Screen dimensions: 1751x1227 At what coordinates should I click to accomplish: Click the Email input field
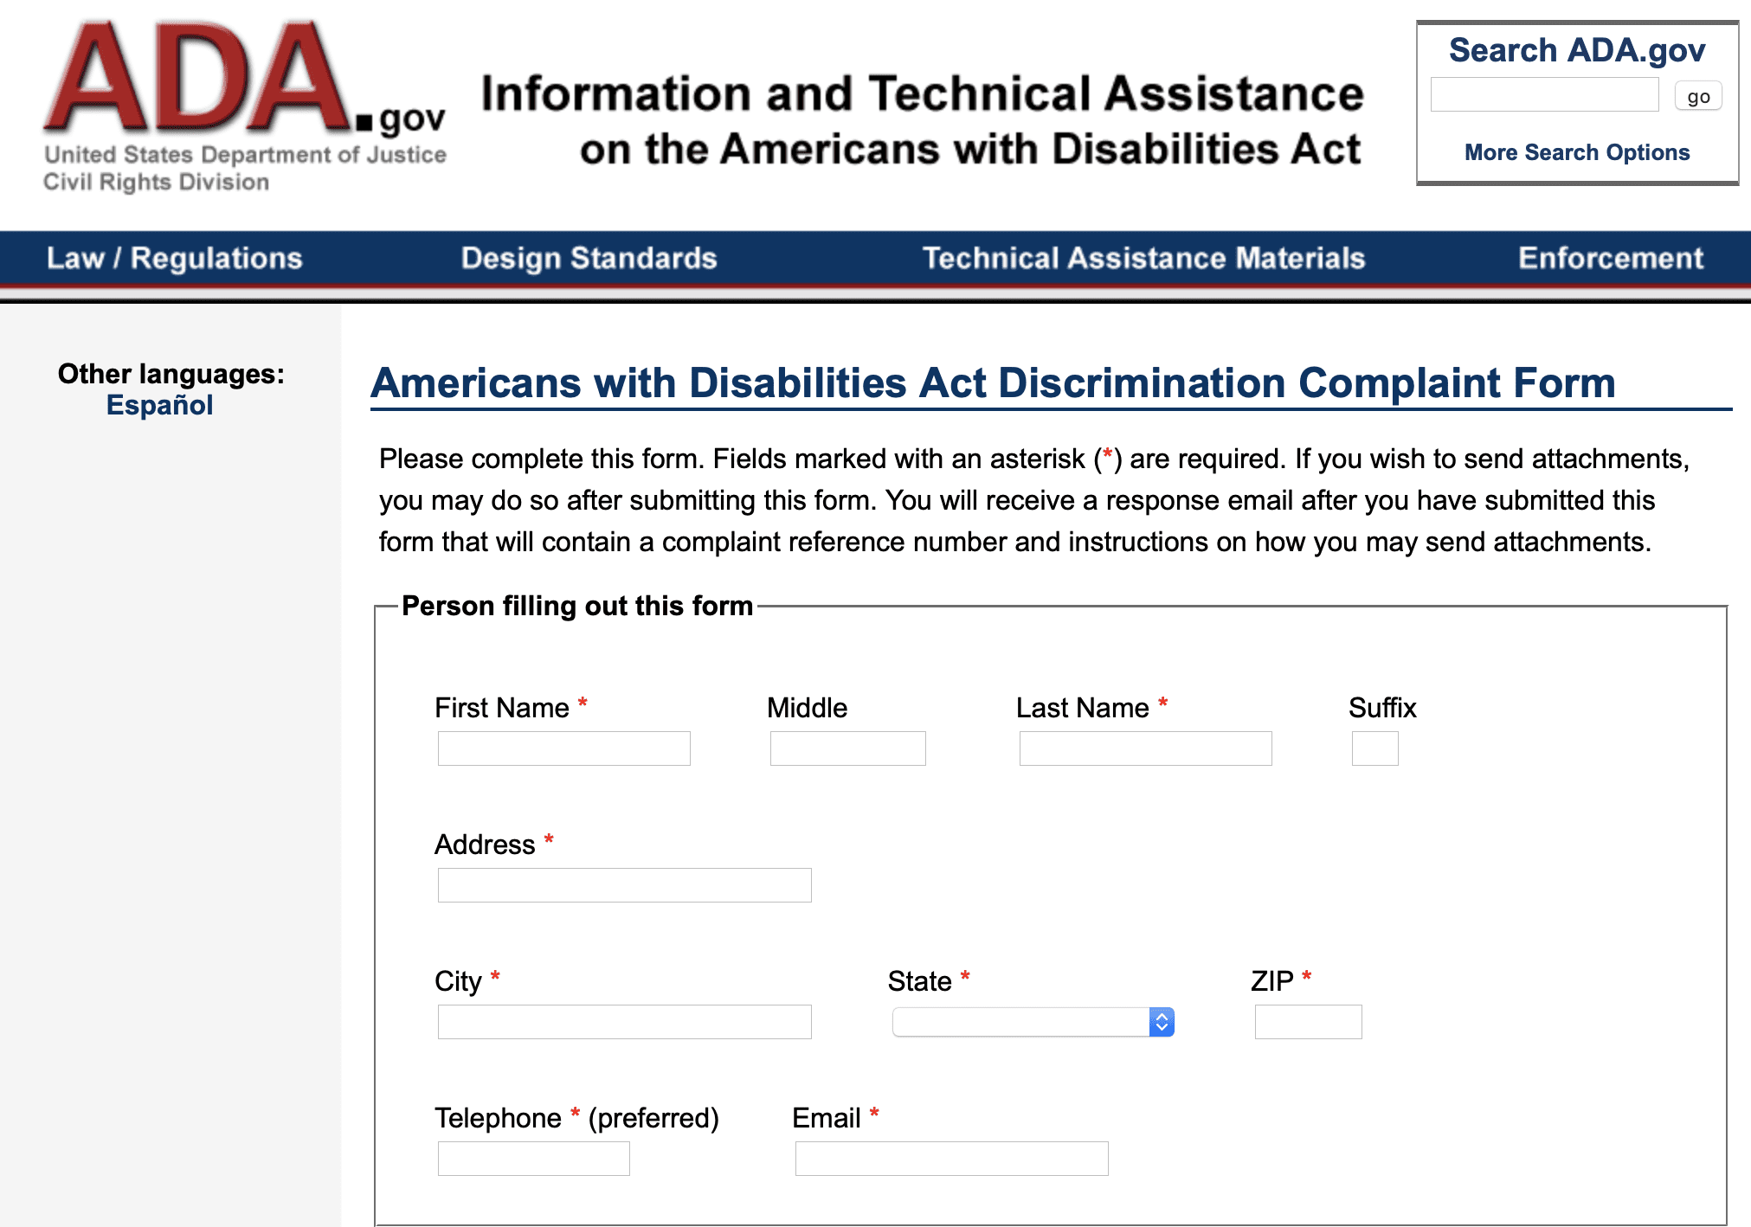[950, 1159]
